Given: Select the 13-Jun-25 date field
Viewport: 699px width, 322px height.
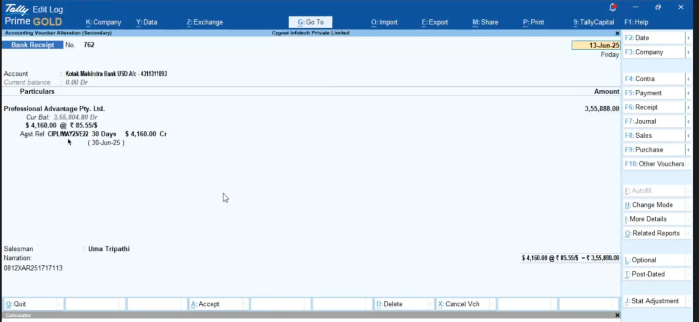Looking at the screenshot, I should (595, 45).
